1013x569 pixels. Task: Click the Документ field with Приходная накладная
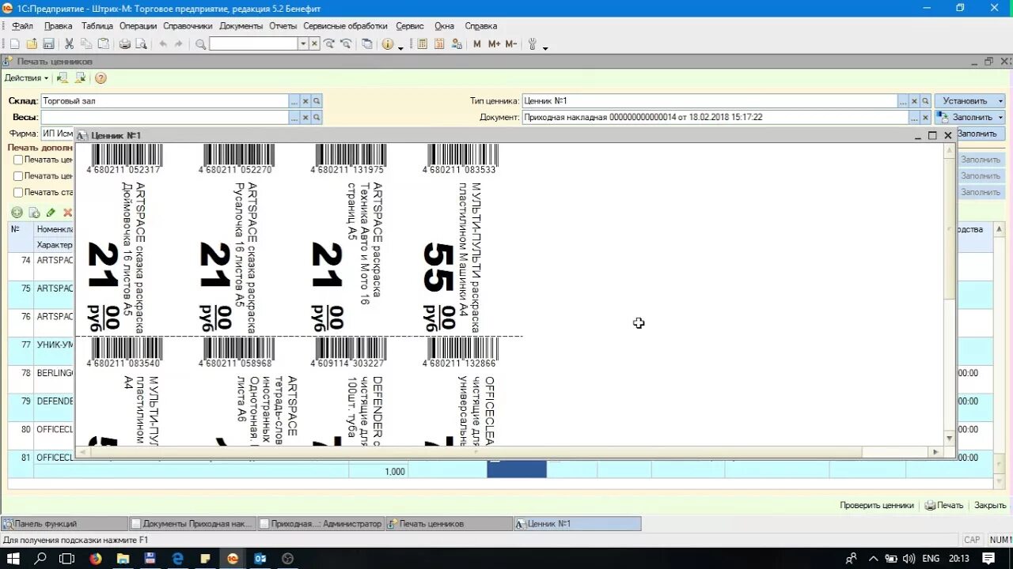pyautogui.click(x=715, y=117)
